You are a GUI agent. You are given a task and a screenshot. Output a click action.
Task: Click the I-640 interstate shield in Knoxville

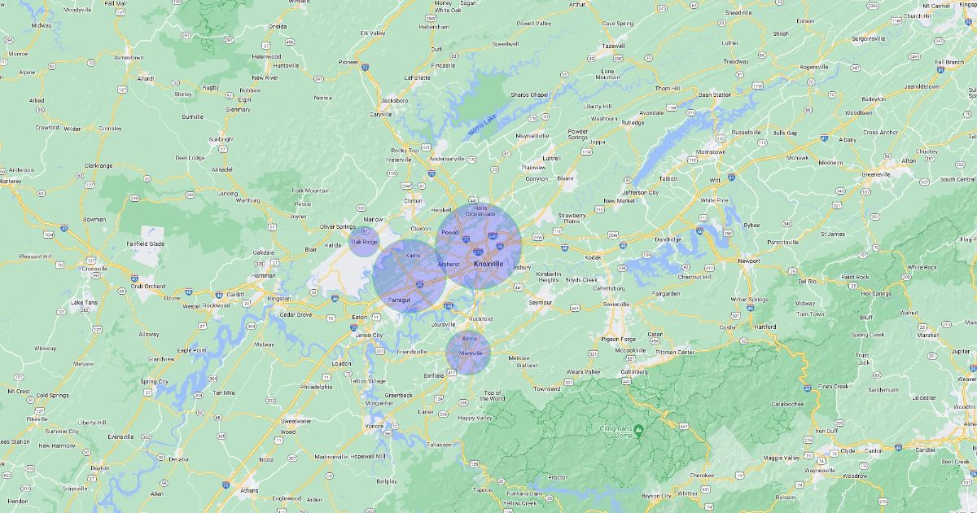493,236
